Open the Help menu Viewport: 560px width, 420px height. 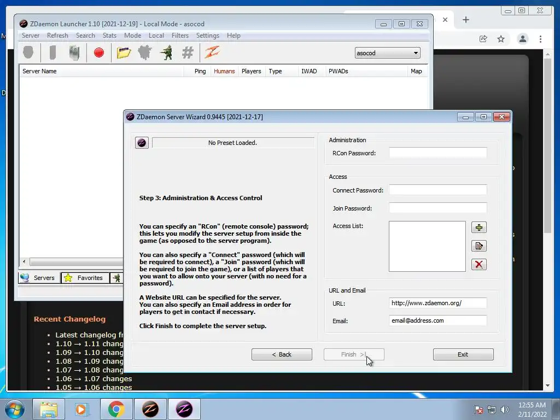pos(234,36)
